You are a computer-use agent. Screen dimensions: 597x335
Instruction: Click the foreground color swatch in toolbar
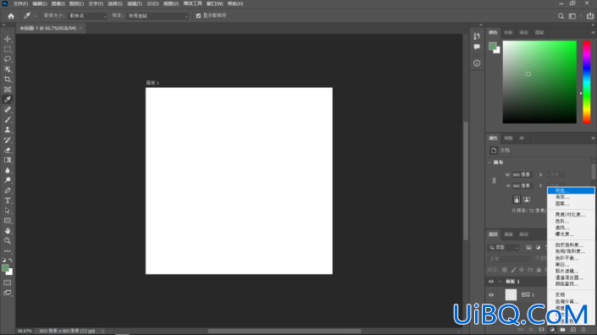click(x=5, y=268)
